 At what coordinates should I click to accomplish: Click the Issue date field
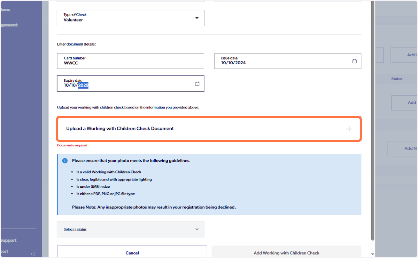(288, 61)
